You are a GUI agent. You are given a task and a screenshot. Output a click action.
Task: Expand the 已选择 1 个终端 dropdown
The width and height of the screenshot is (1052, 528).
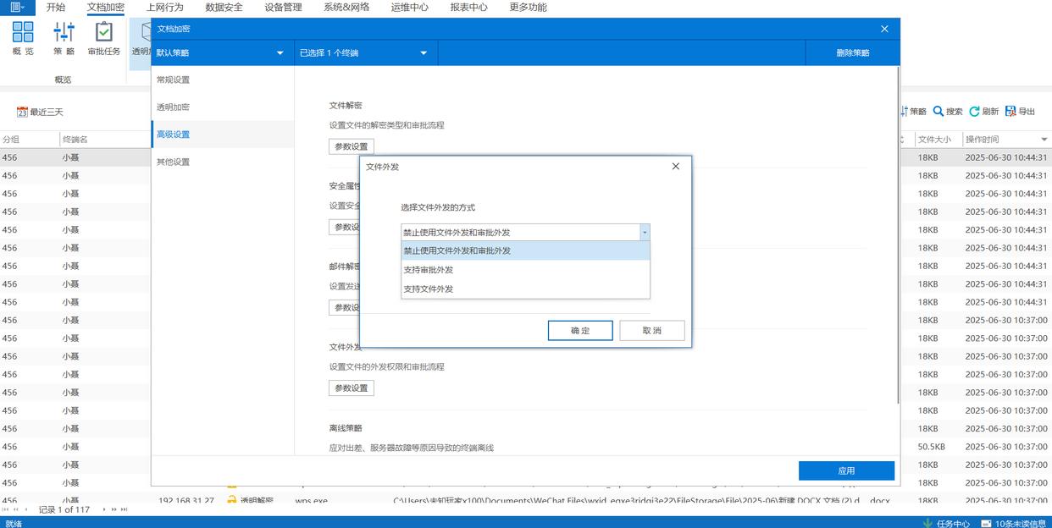424,53
